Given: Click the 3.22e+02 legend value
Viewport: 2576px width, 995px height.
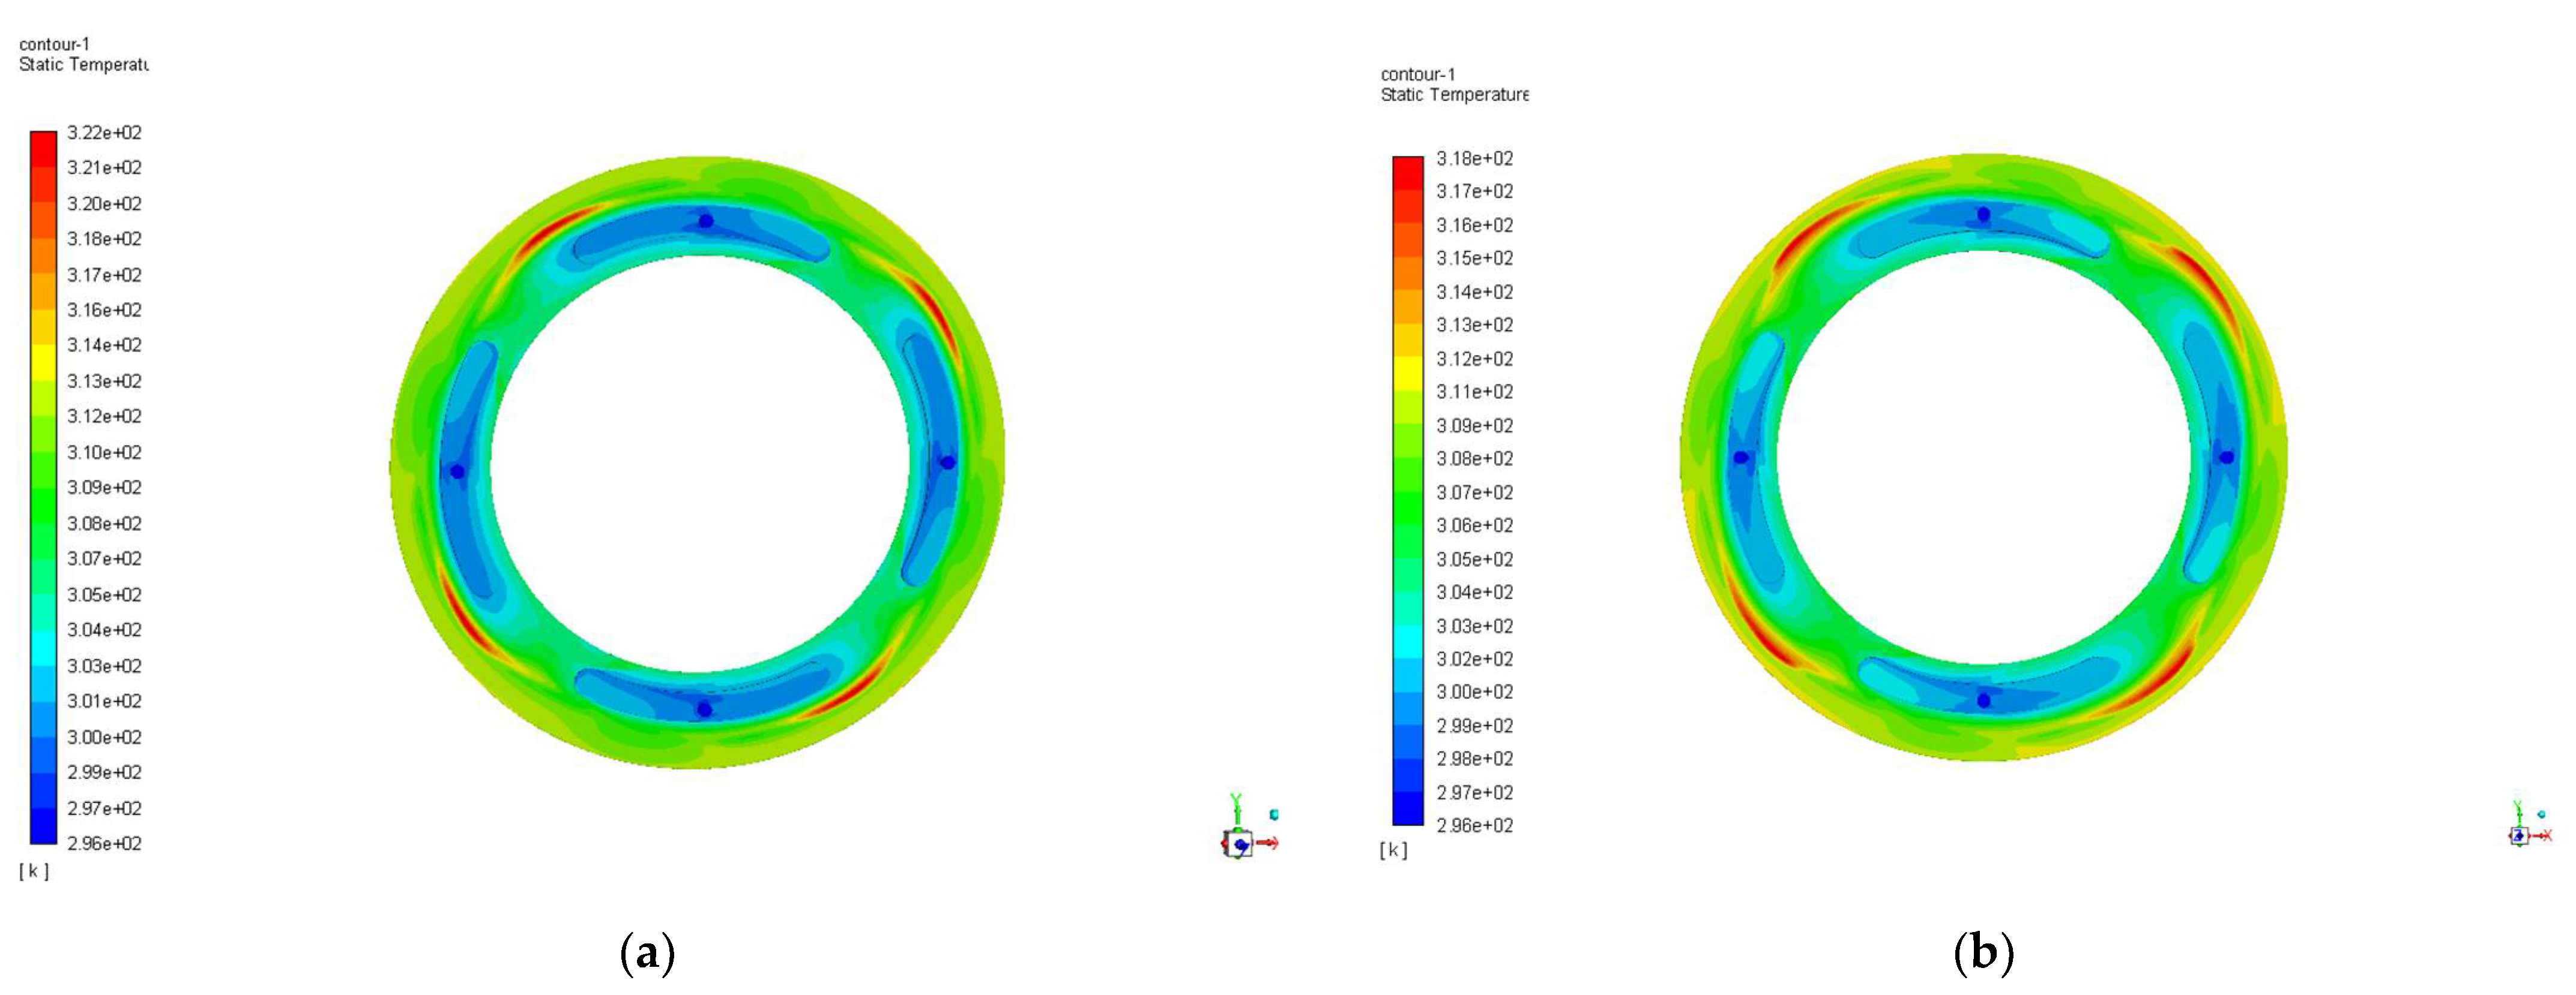Looking at the screenshot, I should pos(104,133).
